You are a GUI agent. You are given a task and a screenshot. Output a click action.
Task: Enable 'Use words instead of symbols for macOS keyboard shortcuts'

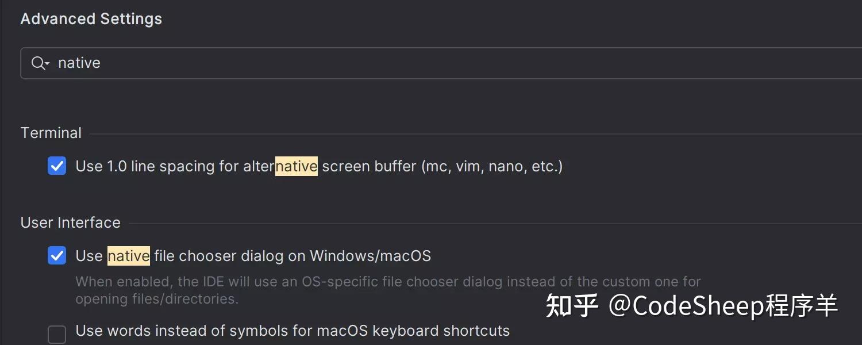[x=57, y=333]
